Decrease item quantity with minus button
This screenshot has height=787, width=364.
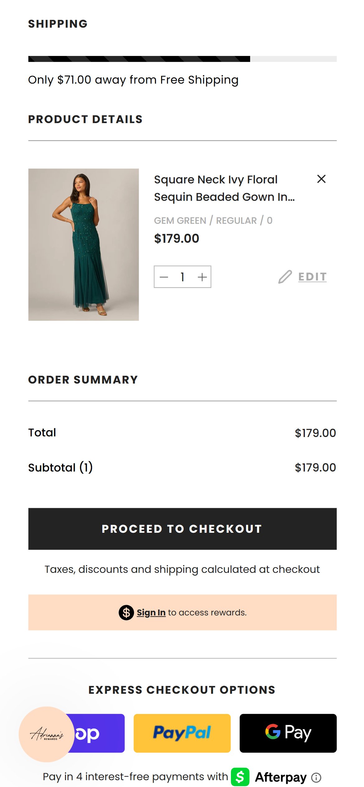[164, 277]
